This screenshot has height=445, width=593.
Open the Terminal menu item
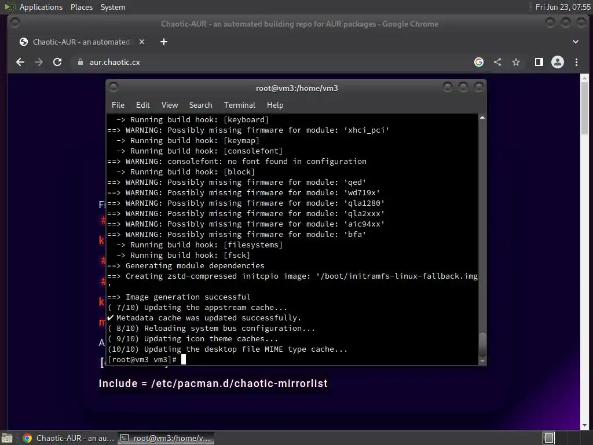[239, 105]
